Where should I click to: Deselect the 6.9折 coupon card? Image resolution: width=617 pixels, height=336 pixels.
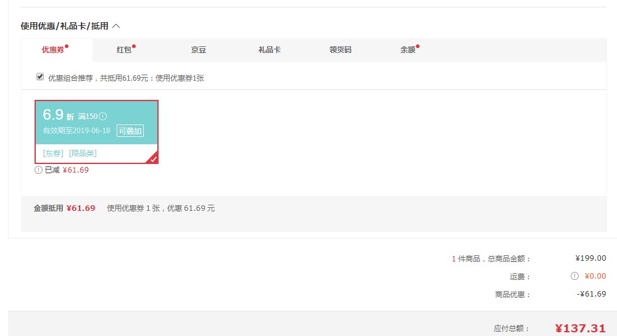pyautogui.click(x=96, y=132)
